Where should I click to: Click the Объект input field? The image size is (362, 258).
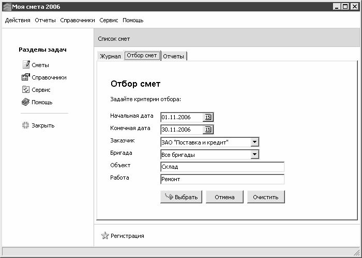tap(222, 167)
